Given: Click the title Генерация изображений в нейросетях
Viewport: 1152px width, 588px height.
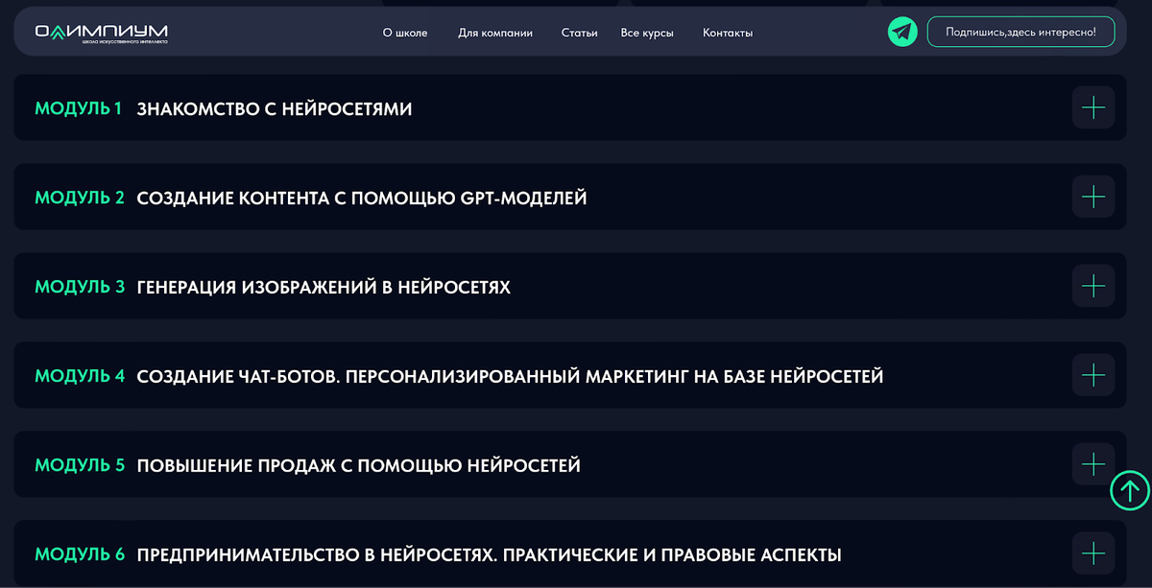Looking at the screenshot, I should (x=324, y=288).
